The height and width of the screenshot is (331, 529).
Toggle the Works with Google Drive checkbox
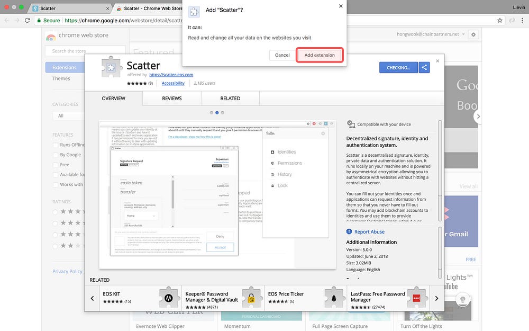(56, 185)
